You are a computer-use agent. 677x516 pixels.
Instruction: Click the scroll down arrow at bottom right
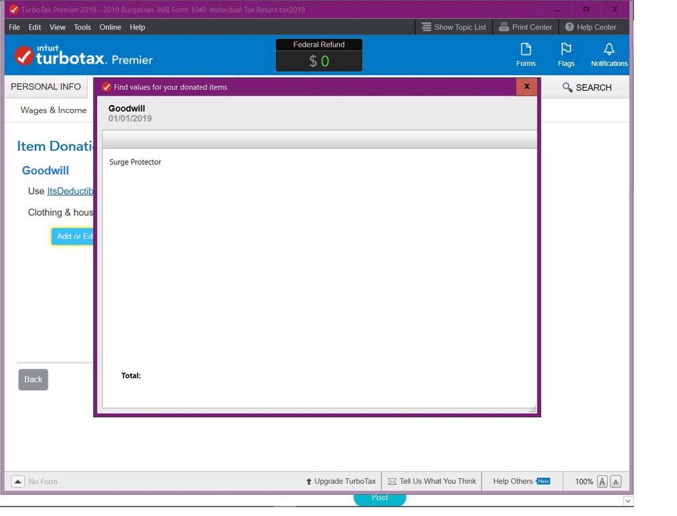[x=628, y=501]
